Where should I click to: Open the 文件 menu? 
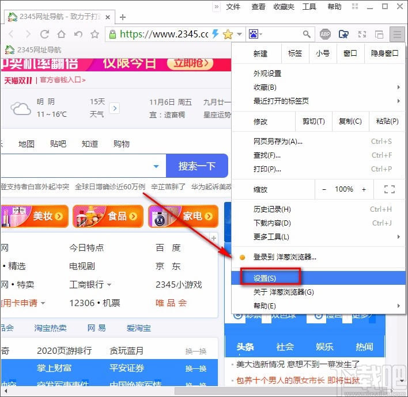tap(233, 6)
